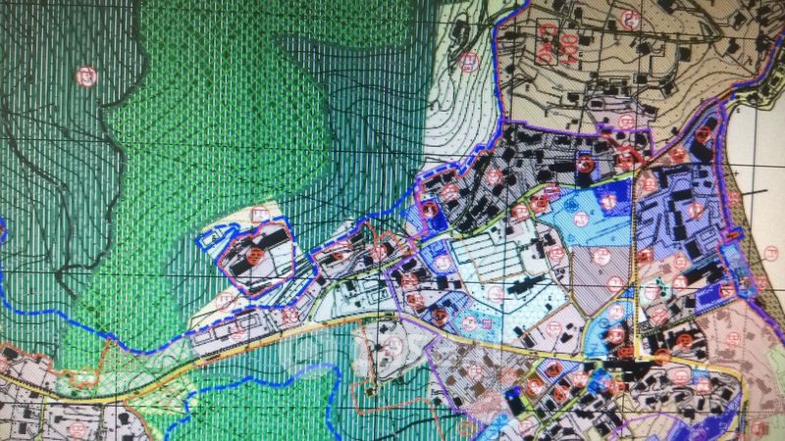Select the white field with striped parcels

491,257
